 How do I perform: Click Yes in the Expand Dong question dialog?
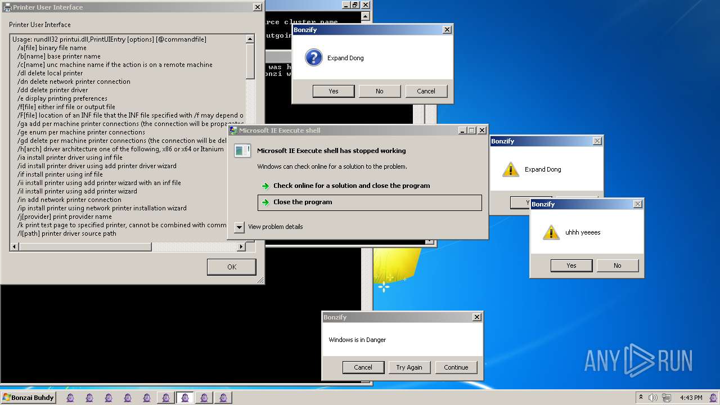point(334,91)
